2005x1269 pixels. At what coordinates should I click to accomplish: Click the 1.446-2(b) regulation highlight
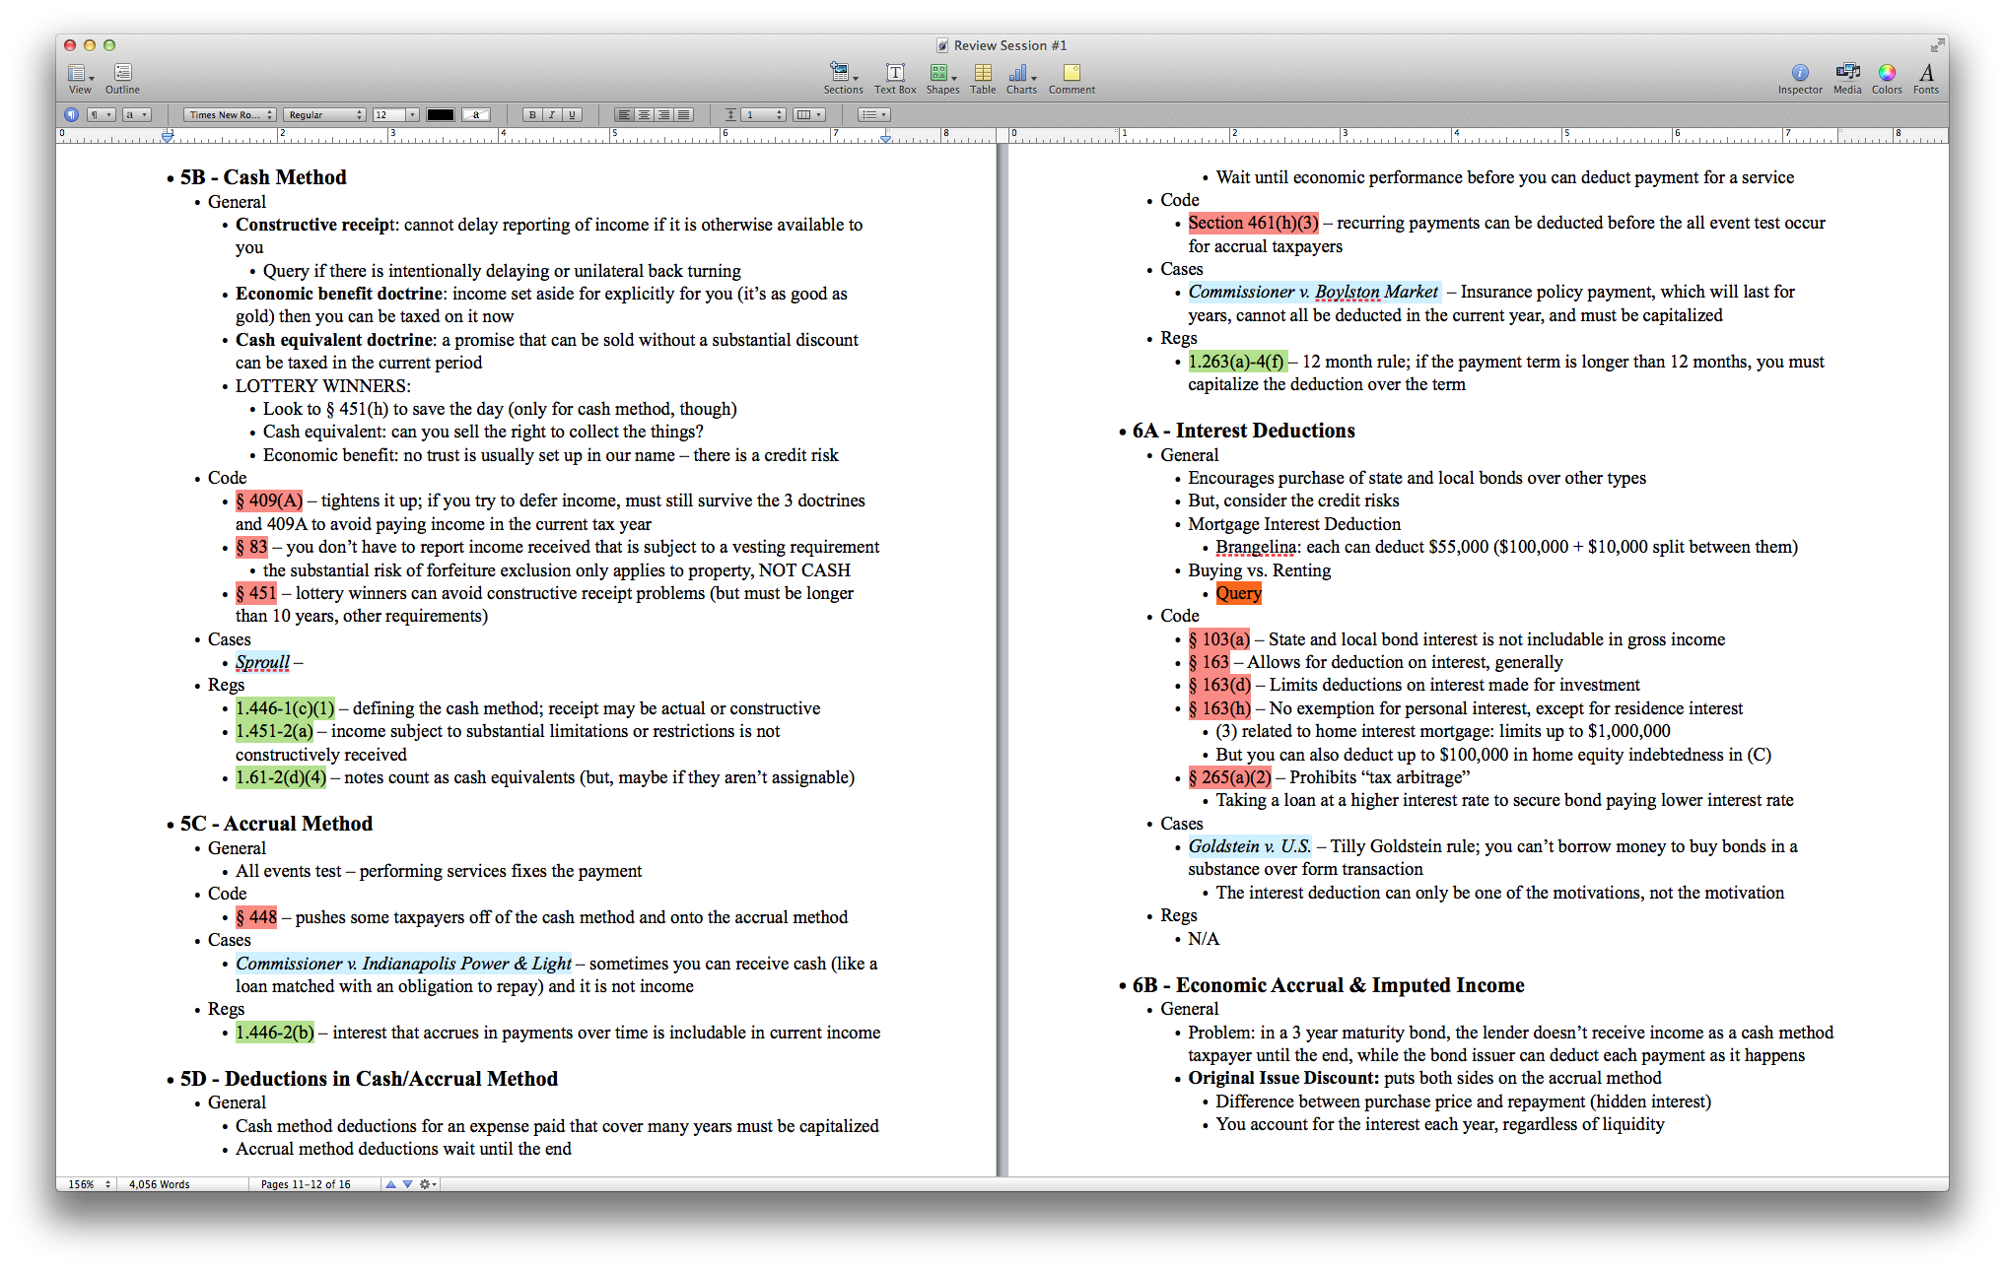(x=275, y=1033)
